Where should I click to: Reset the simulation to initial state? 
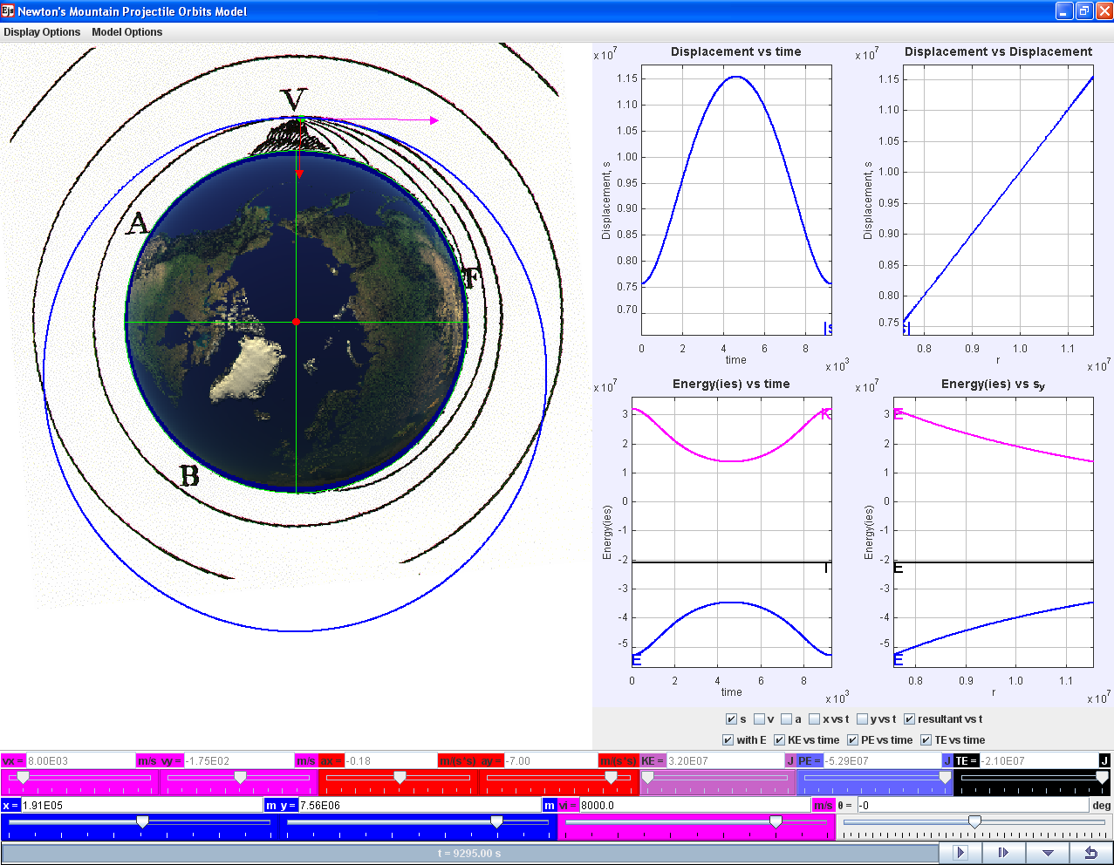coord(1091,852)
